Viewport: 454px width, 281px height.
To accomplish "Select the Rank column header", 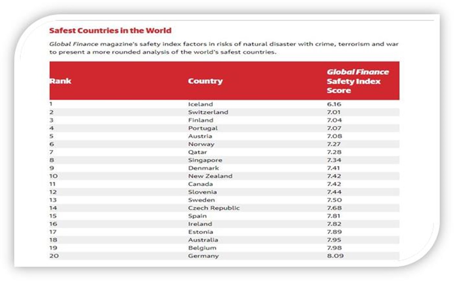I will (61, 81).
